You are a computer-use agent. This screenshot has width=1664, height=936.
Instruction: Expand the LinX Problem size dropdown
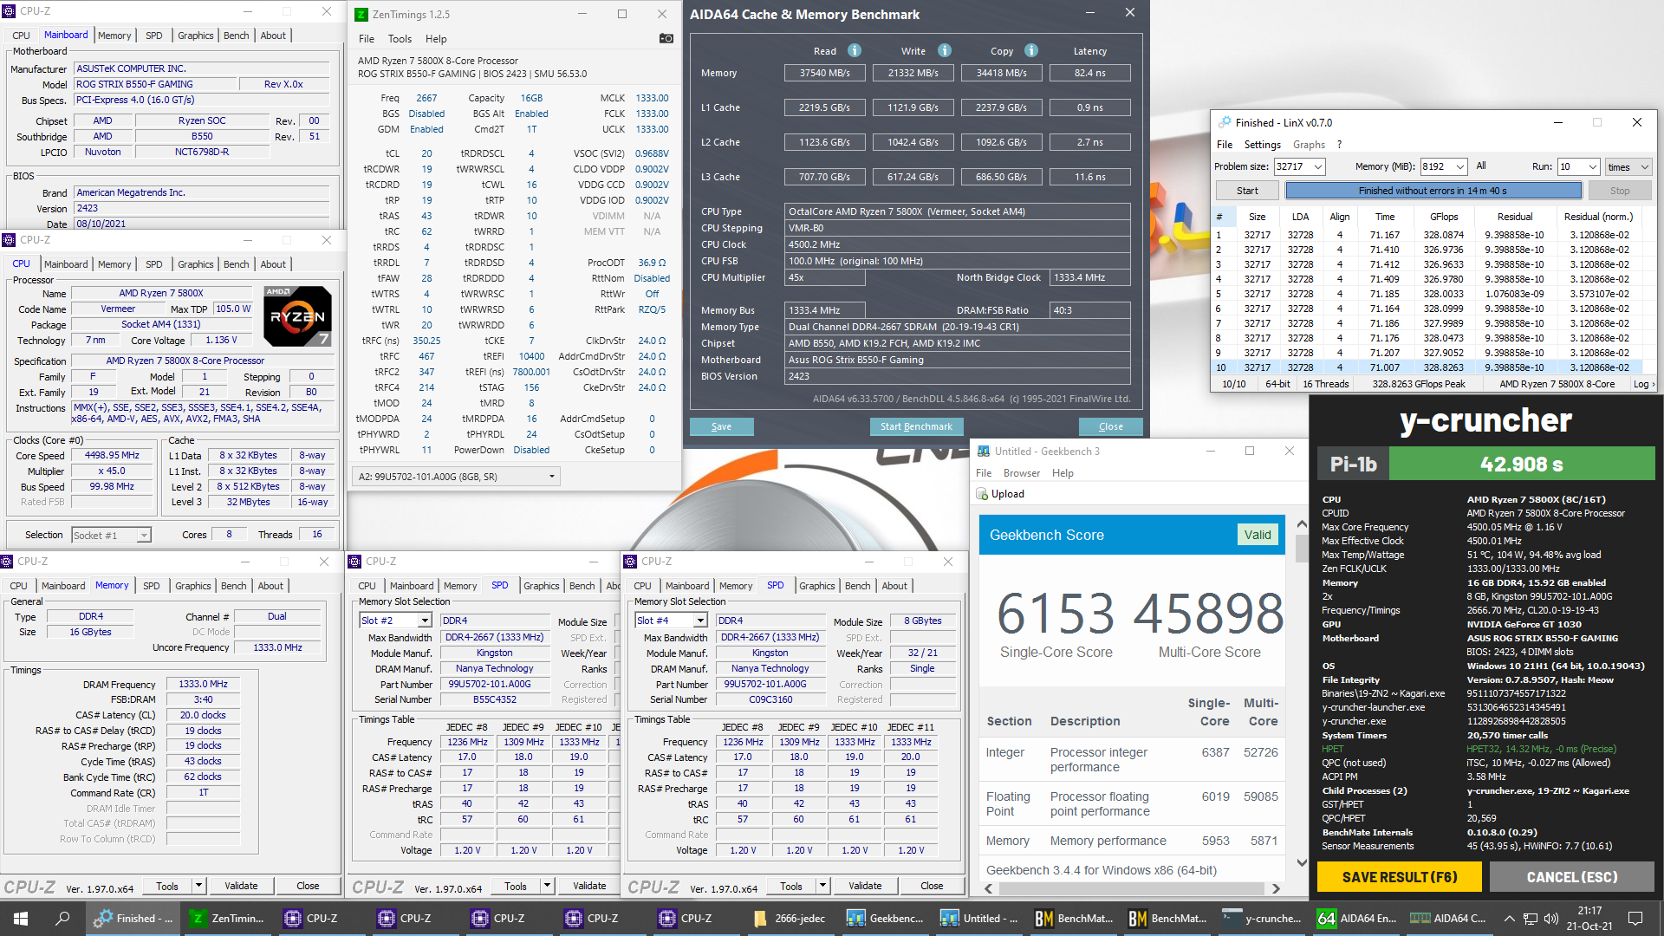click(x=1317, y=166)
